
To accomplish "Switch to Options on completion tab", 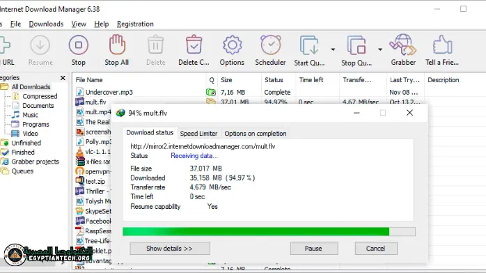I will coord(256,134).
